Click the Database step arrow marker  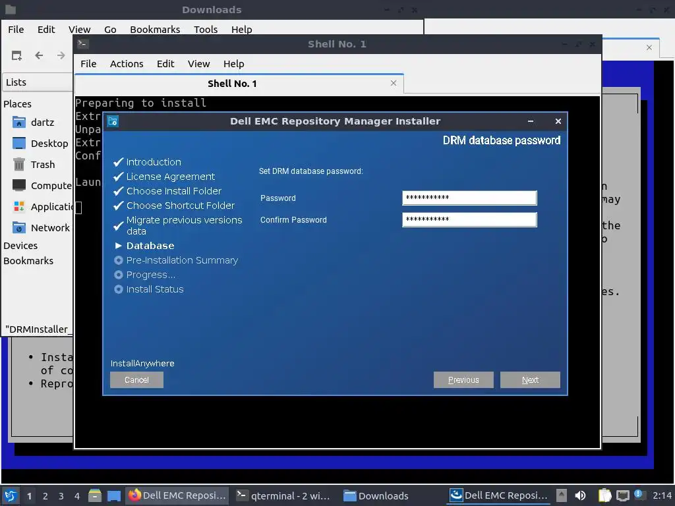pyautogui.click(x=119, y=246)
